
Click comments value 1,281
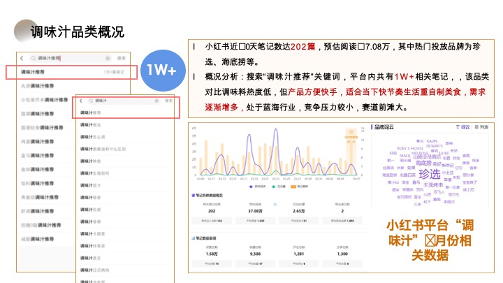pos(299,254)
